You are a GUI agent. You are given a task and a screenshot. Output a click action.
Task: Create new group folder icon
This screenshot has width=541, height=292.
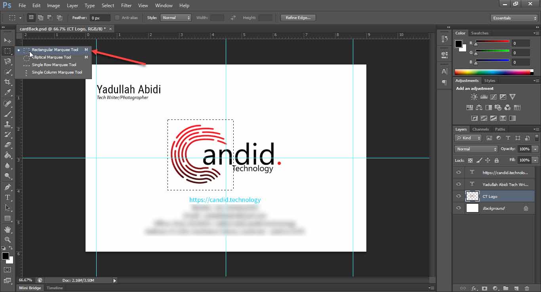pyautogui.click(x=506, y=288)
